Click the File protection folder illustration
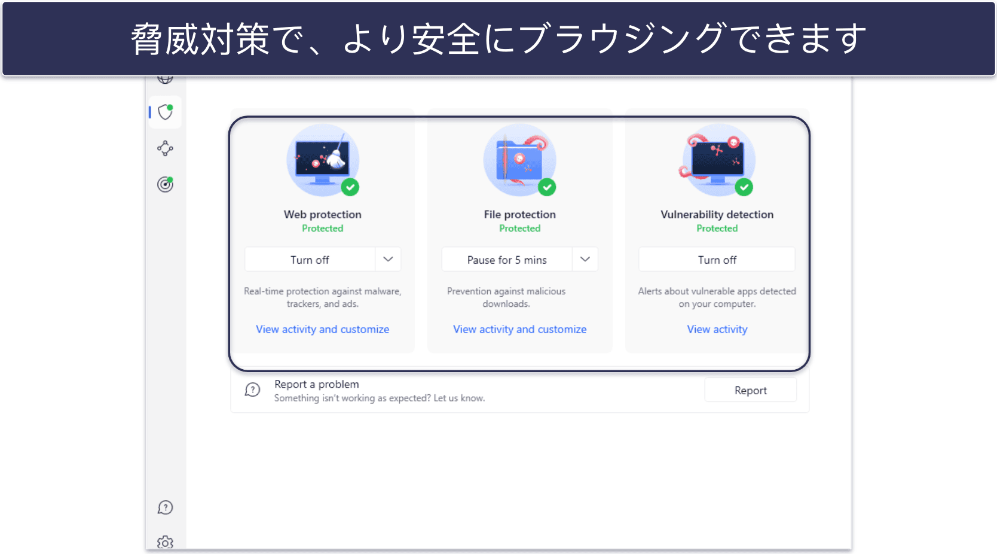The height and width of the screenshot is (554, 997). (520, 160)
